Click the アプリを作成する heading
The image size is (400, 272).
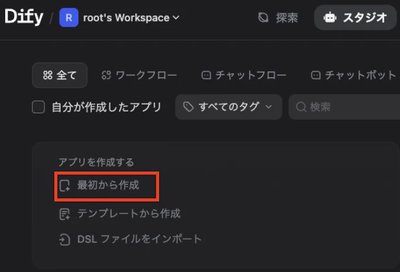tap(96, 162)
